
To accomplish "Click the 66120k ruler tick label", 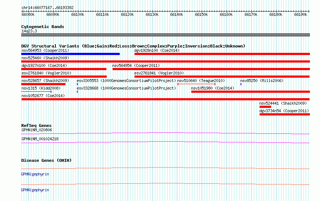I will pos(127,14).
